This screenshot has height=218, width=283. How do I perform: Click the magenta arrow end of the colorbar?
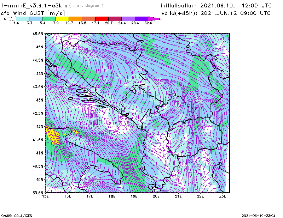(x=154, y=19)
